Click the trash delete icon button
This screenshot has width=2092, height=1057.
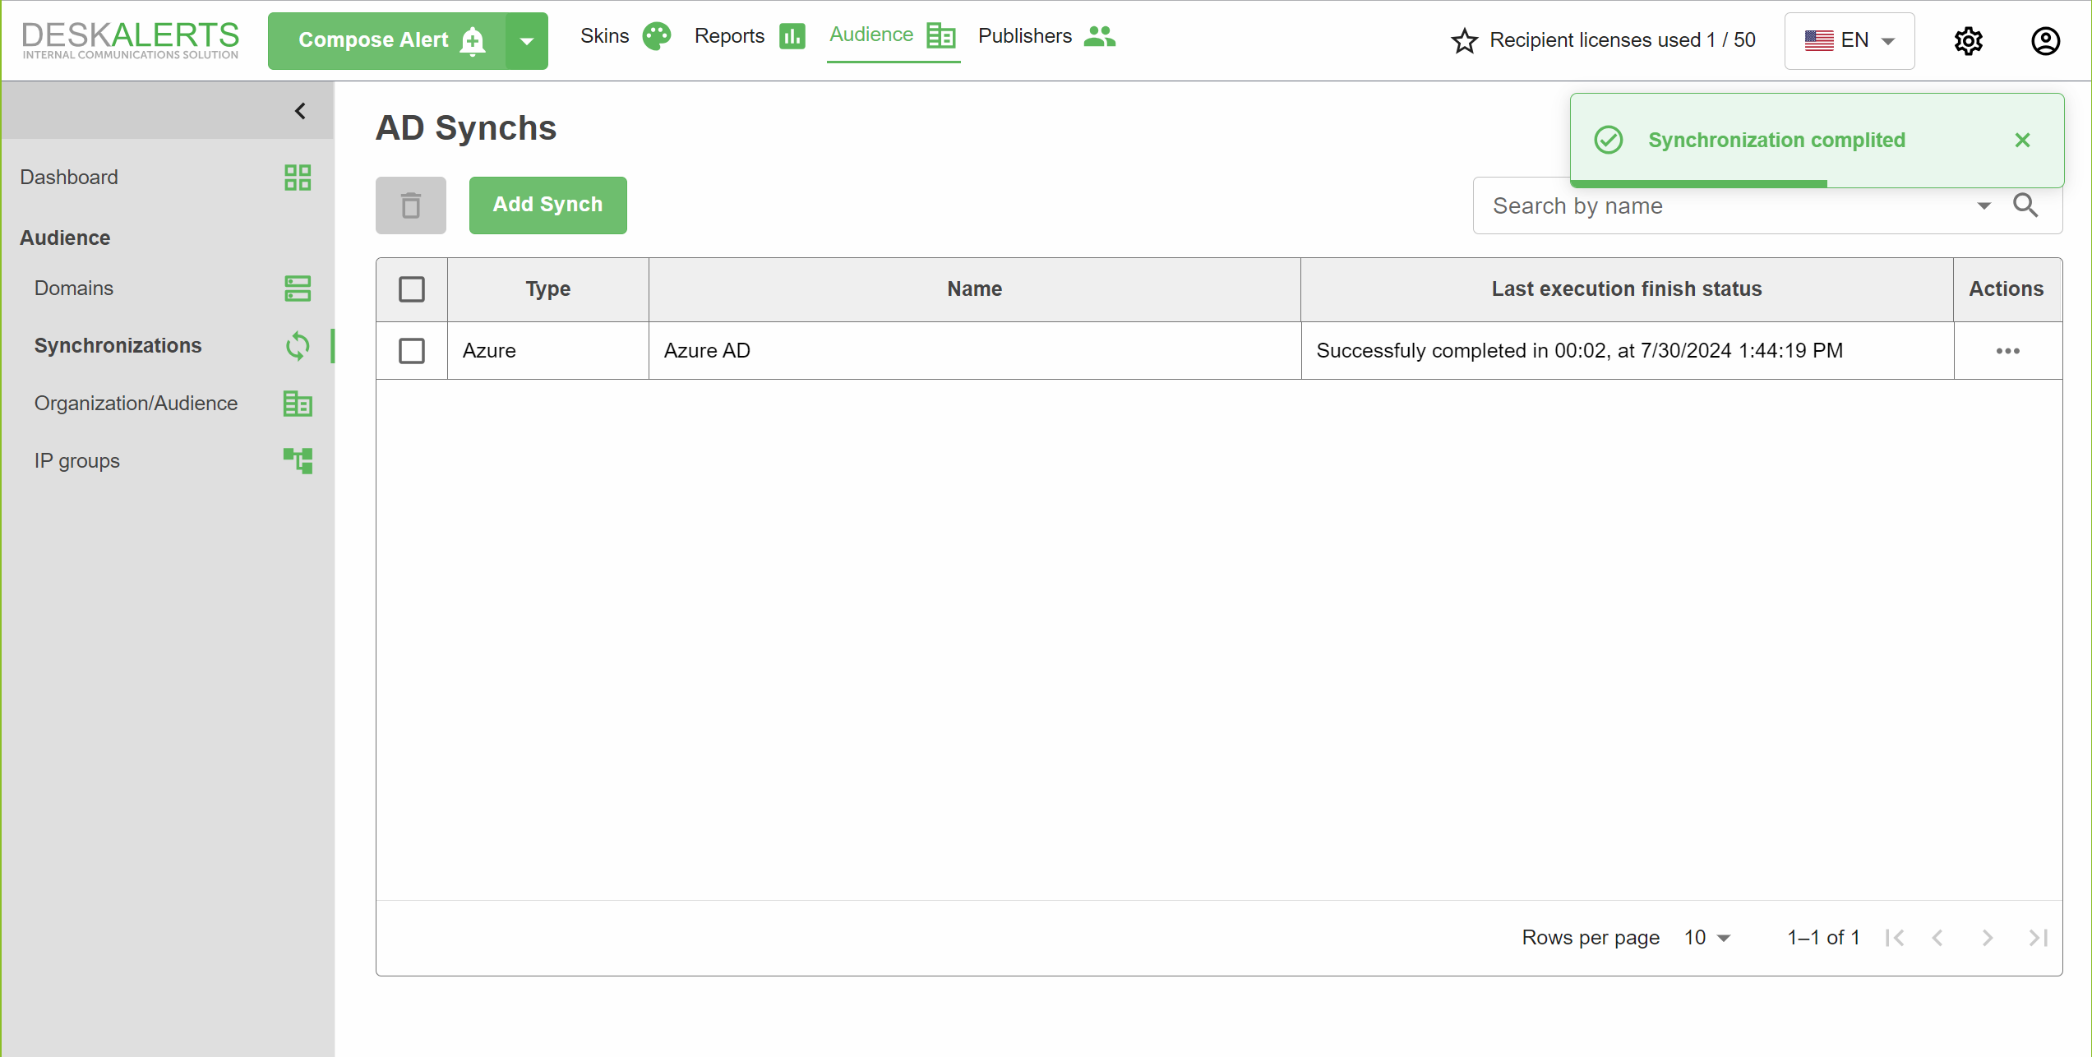pyautogui.click(x=410, y=205)
